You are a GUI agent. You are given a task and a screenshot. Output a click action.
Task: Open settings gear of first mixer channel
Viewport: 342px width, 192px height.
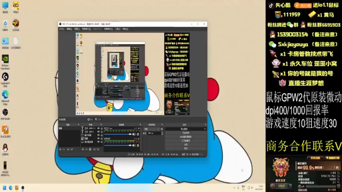tap(138, 134)
